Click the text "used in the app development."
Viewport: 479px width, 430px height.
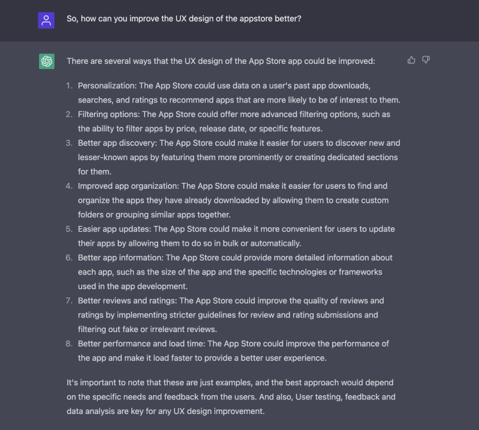coord(133,286)
